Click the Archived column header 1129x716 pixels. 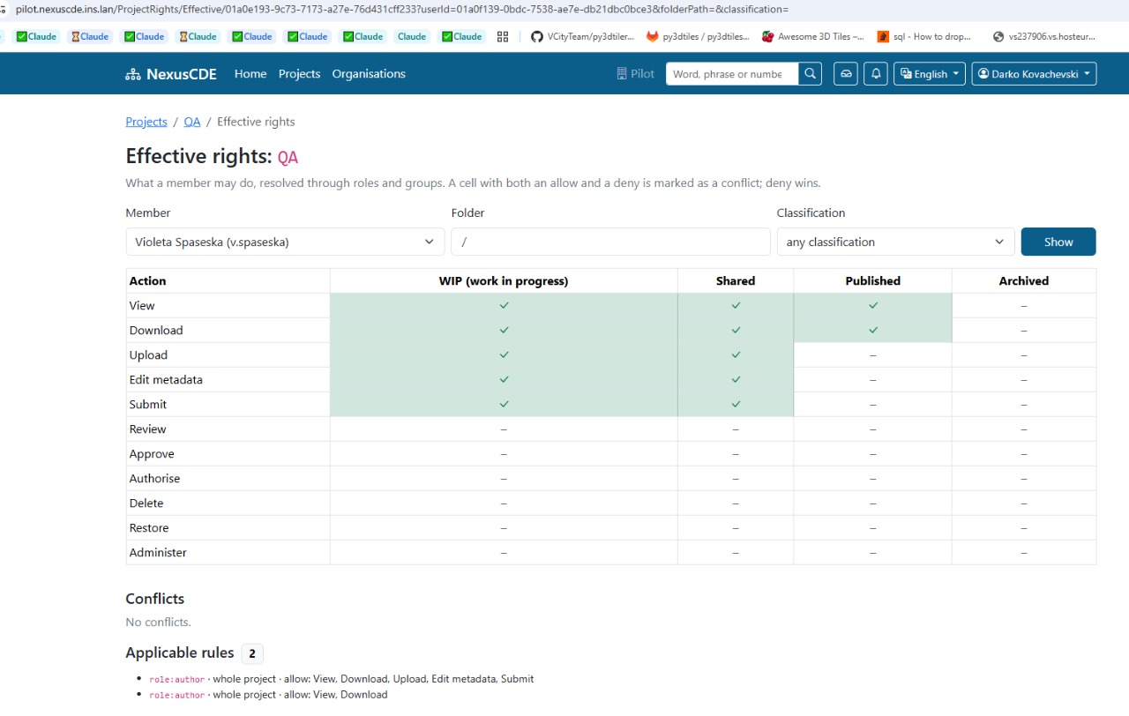[1024, 281]
